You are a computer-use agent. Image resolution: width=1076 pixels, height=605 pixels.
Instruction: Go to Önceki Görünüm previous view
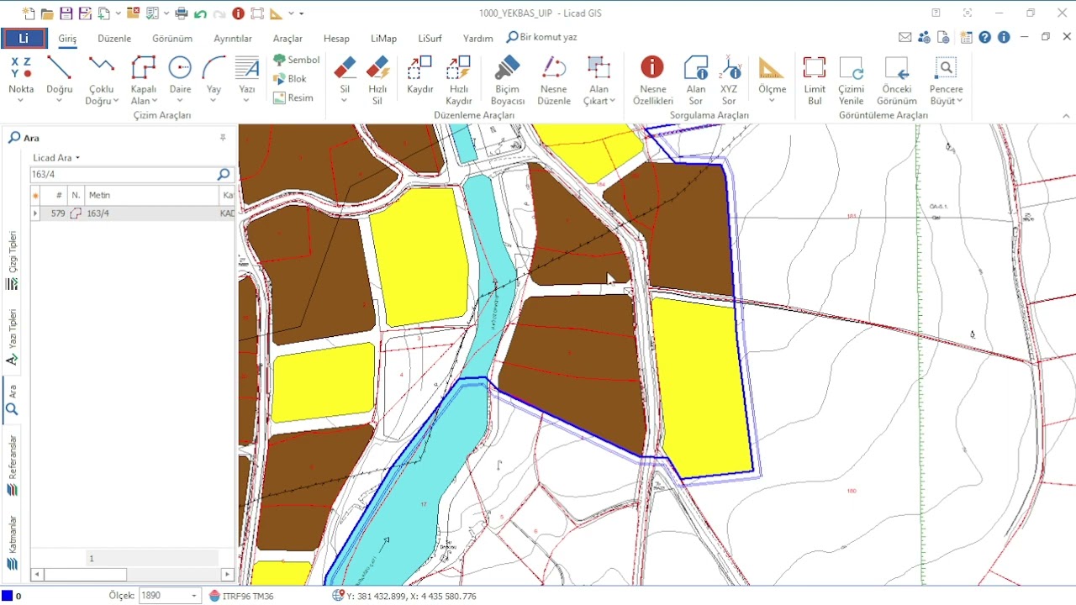(897, 81)
